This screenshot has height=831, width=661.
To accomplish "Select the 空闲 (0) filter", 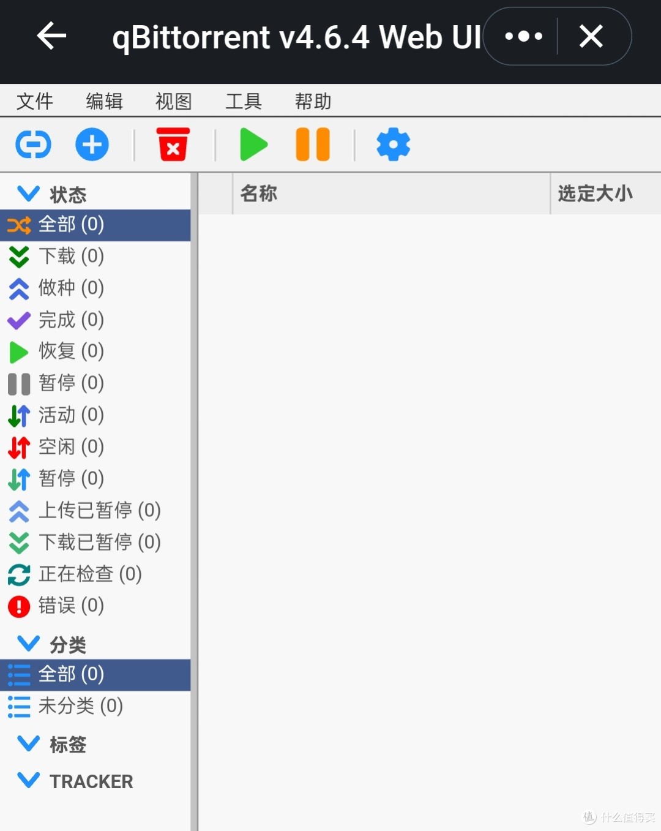I will (x=95, y=448).
